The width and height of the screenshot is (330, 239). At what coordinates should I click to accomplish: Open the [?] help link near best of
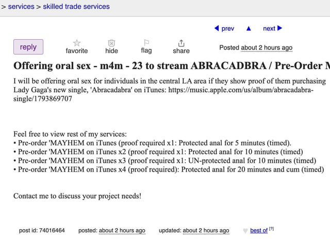pos(272,229)
